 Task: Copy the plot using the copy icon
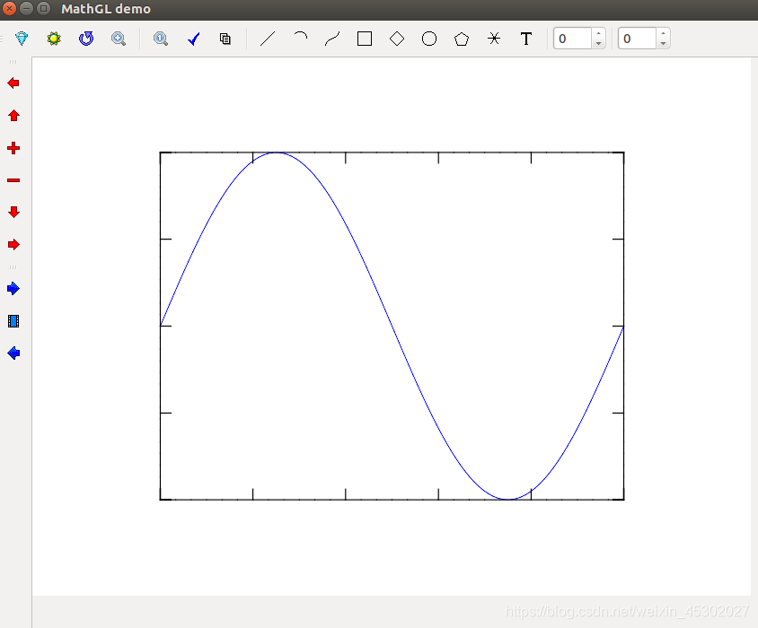click(225, 39)
